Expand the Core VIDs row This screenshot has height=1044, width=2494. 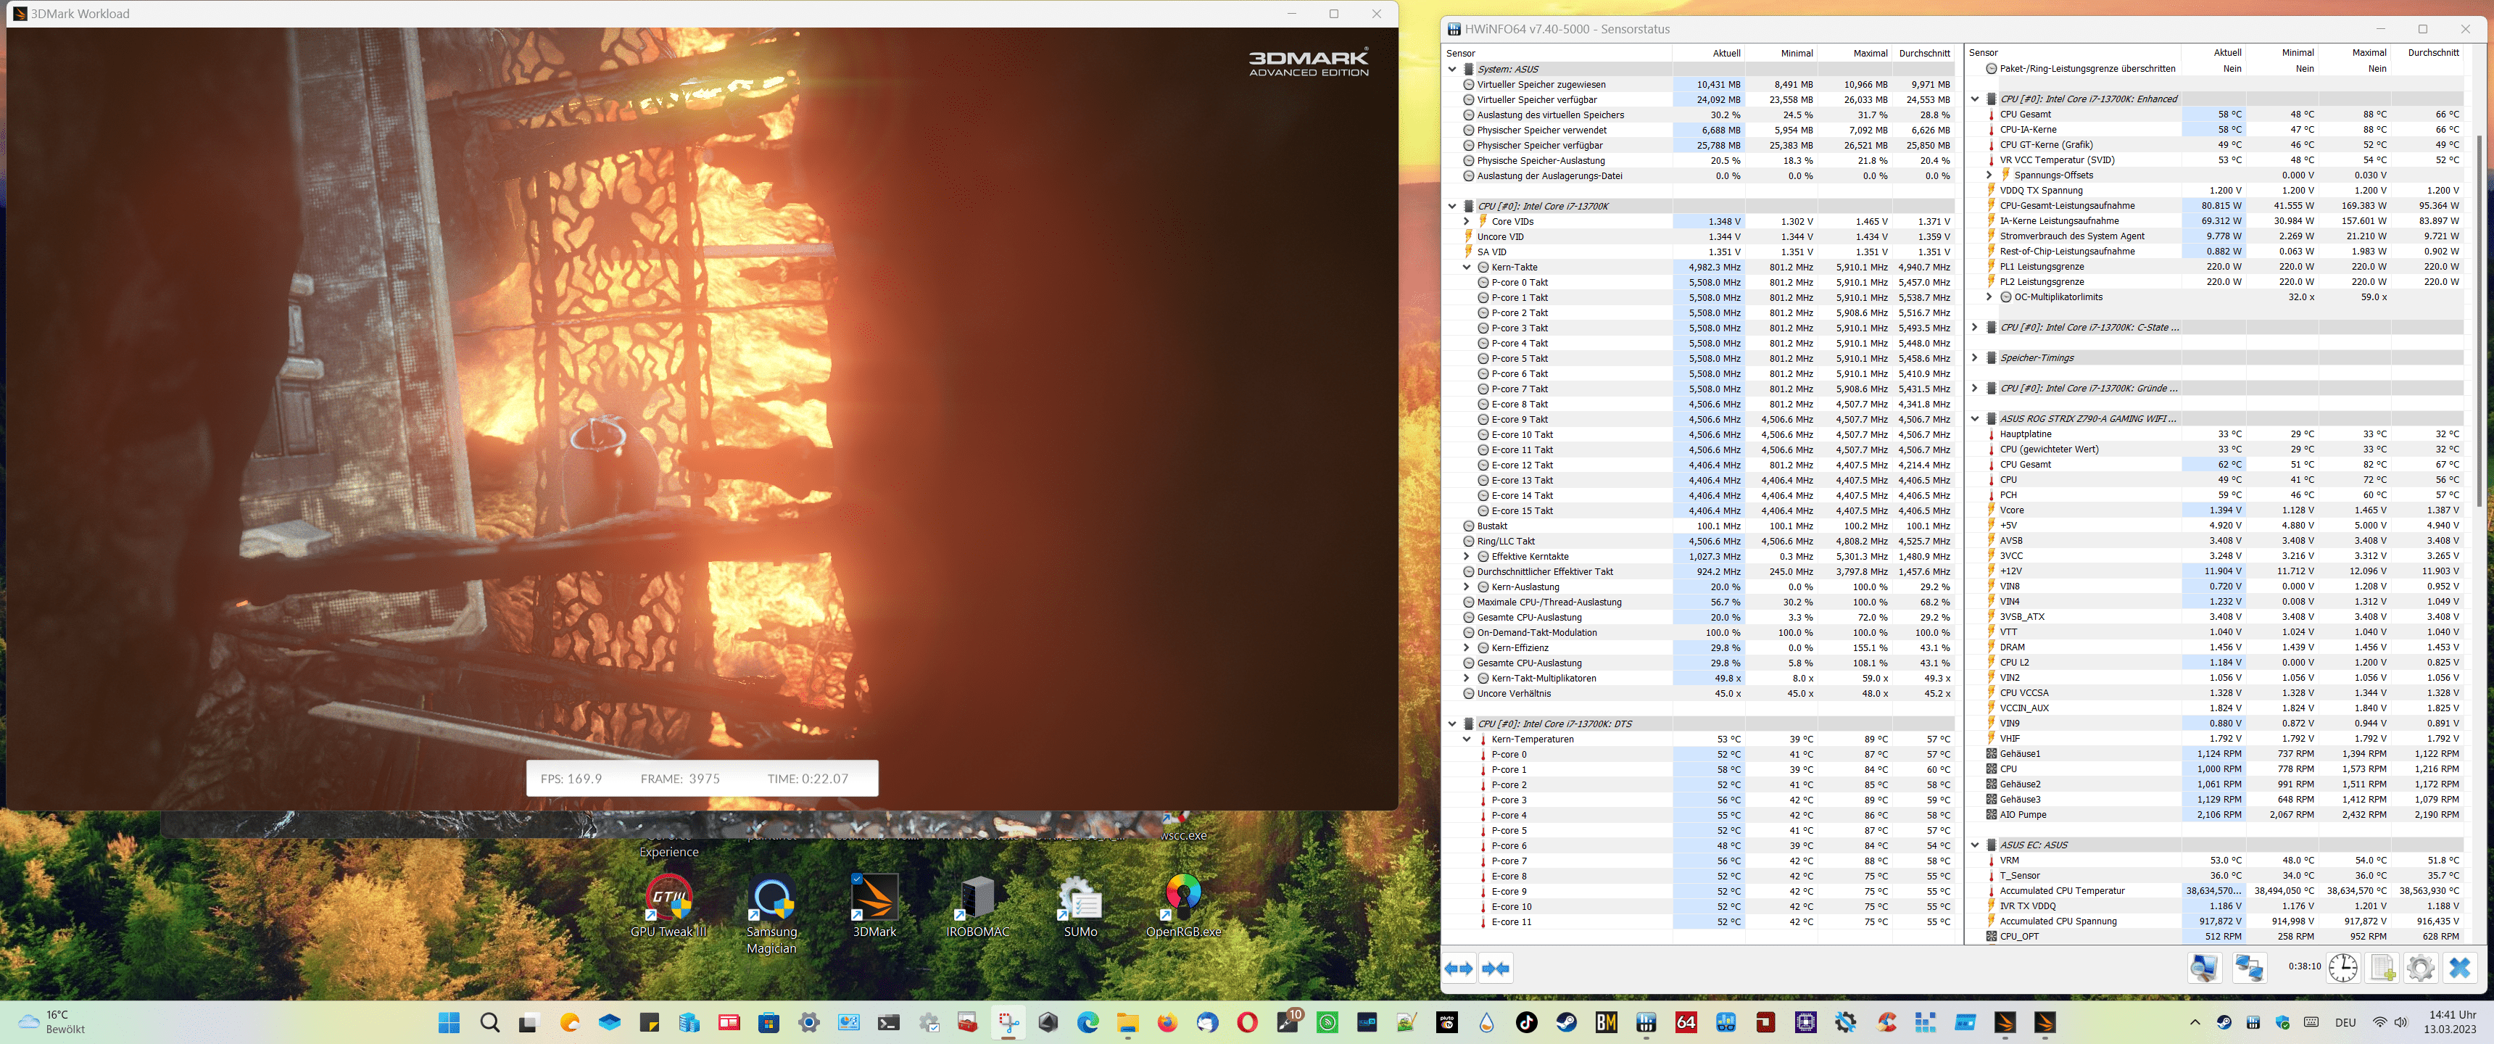(1467, 222)
